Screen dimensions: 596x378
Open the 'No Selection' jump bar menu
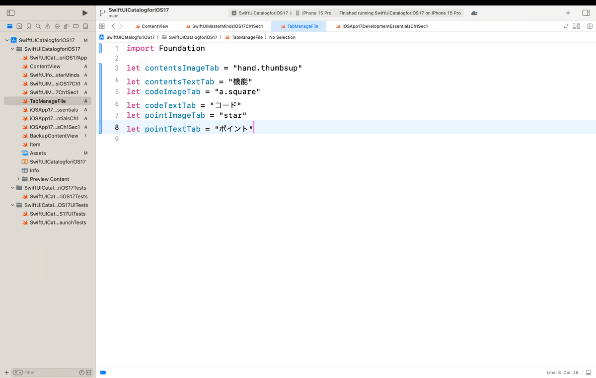click(x=282, y=37)
